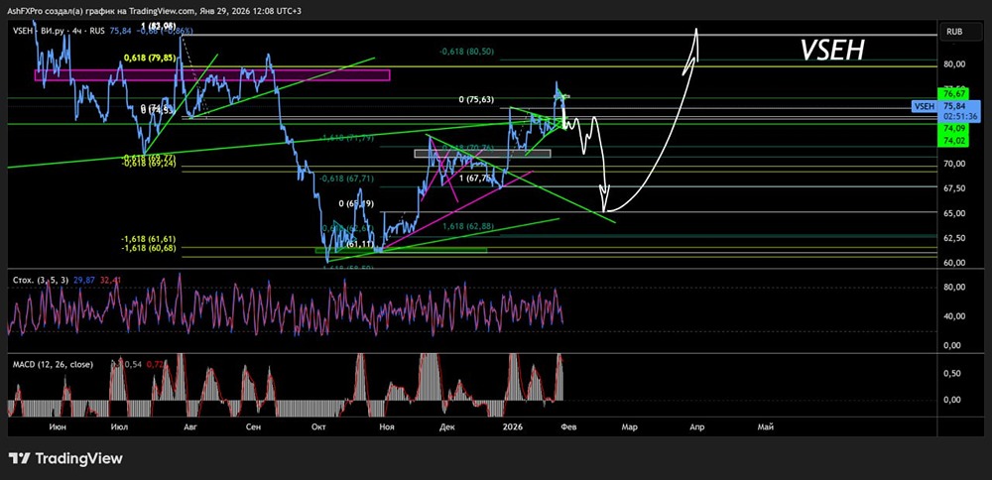Click the 62,50 price axis label
This screenshot has height=480, width=992.
(x=954, y=238)
